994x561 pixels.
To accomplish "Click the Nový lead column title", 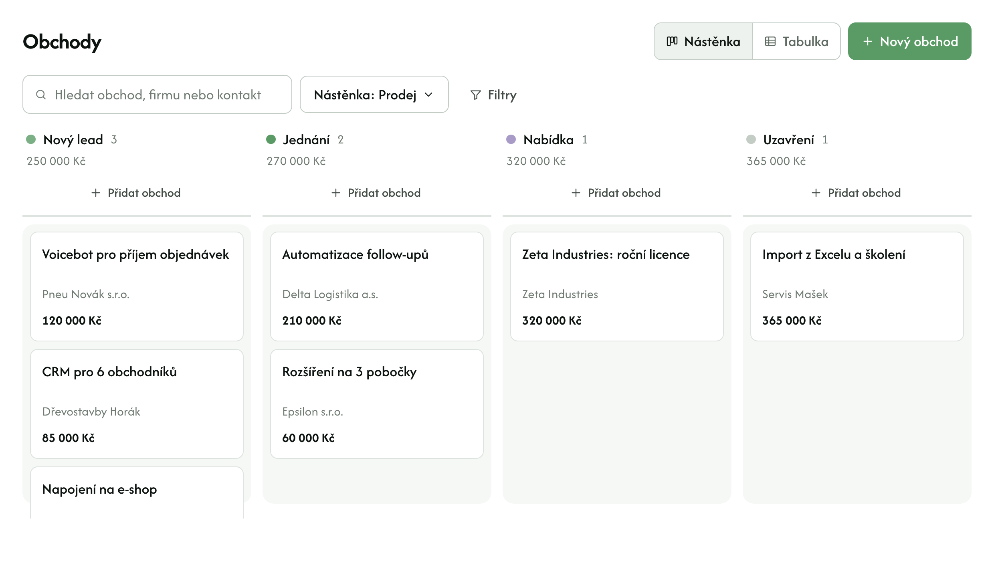I will [73, 139].
